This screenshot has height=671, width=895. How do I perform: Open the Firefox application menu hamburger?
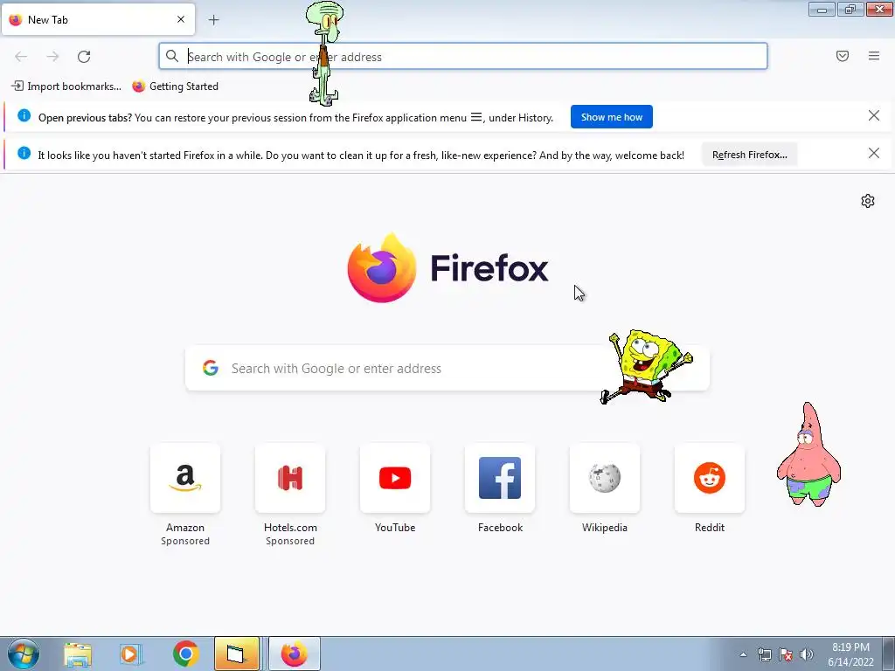click(x=874, y=56)
